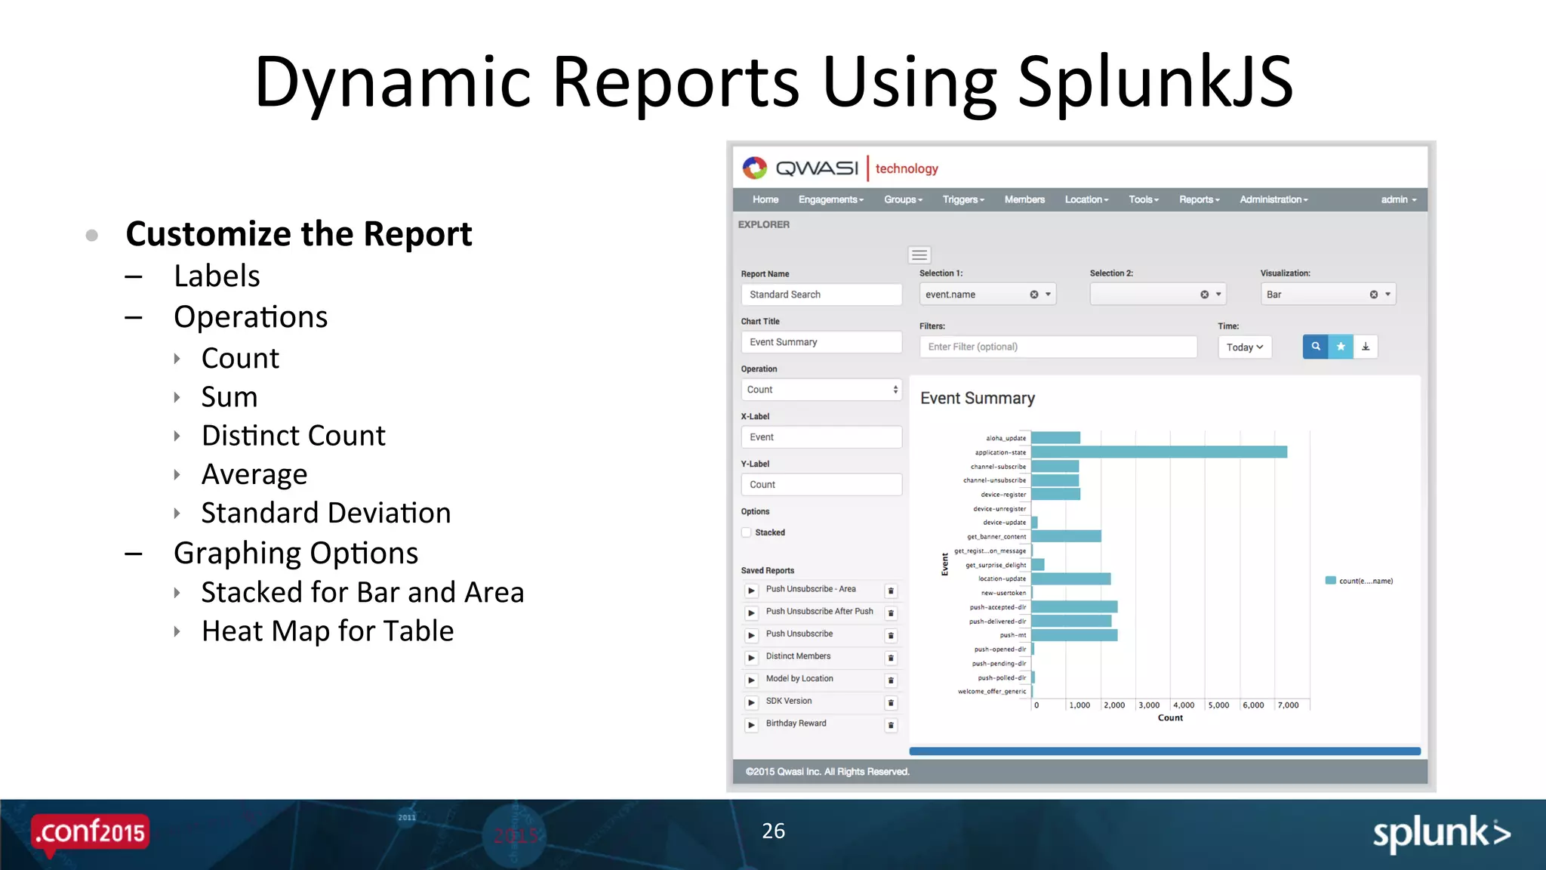1546x870 pixels.
Task: Clear the Bar visualization selection
Action: (x=1374, y=295)
